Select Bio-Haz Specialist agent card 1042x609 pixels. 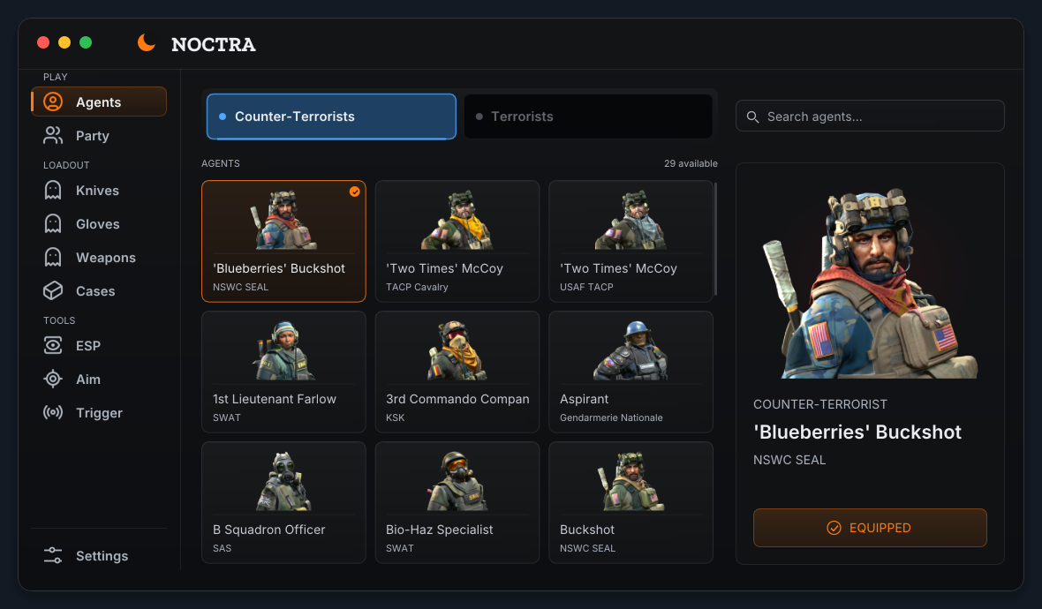[x=457, y=503]
